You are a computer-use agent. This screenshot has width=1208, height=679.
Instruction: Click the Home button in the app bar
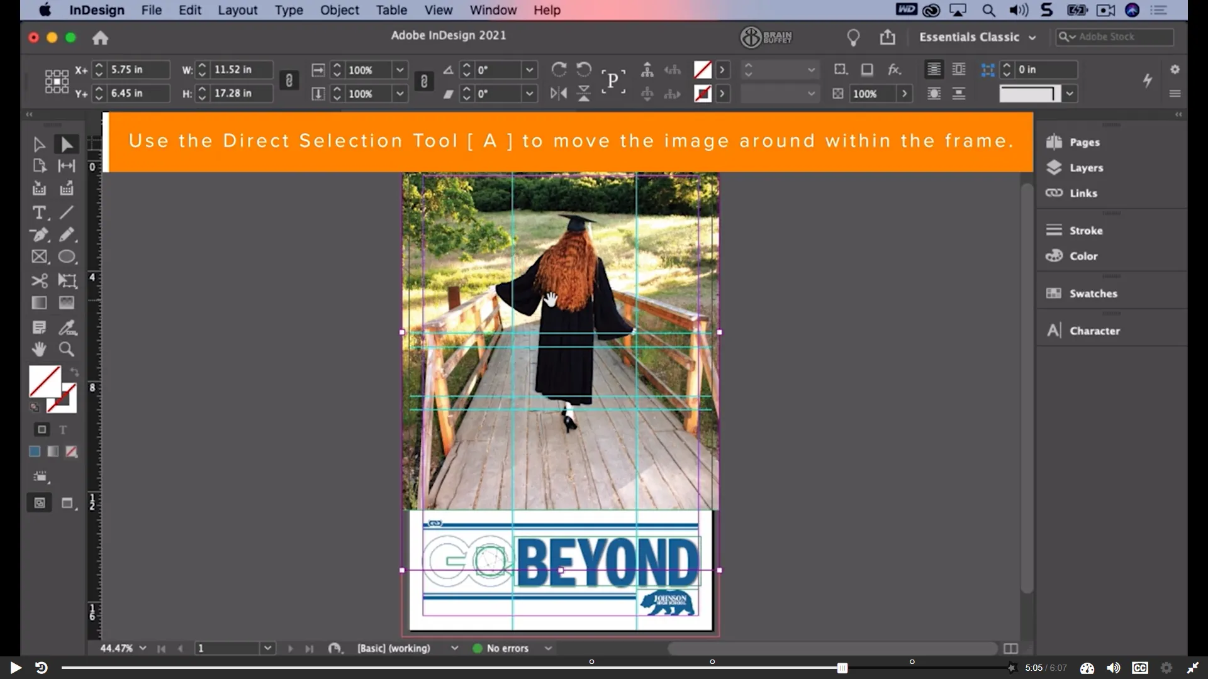(x=100, y=38)
